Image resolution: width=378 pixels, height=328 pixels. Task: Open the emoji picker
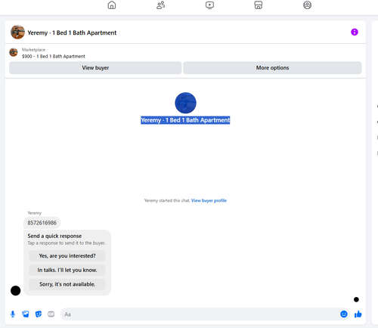click(x=344, y=314)
